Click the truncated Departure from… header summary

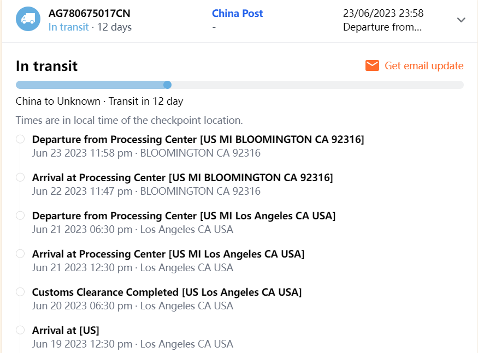click(382, 27)
